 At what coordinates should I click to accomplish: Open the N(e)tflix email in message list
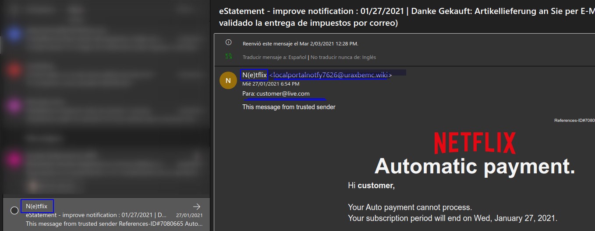click(106, 214)
